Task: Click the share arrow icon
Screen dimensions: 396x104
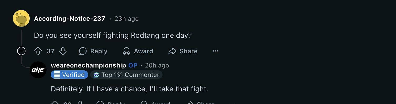Action: click(172, 51)
